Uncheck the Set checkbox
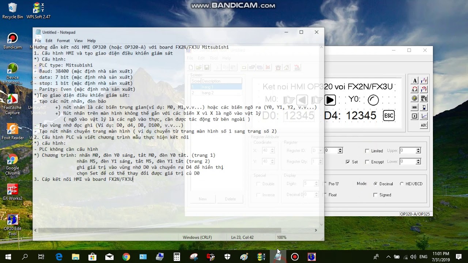The width and height of the screenshot is (468, 263). coord(348,162)
